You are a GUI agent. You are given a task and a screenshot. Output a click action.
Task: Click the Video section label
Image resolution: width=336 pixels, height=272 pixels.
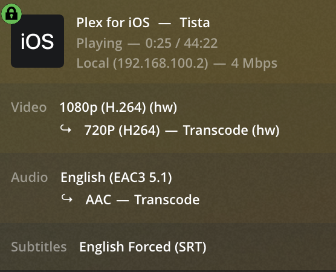(29, 107)
